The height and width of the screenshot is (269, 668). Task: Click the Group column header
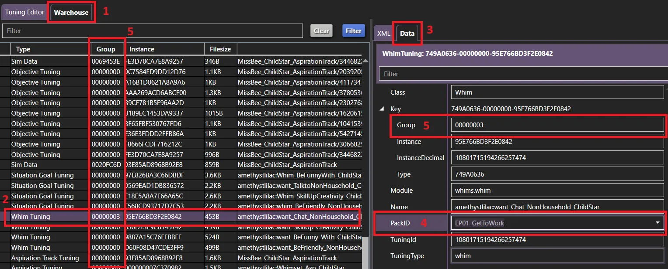(x=107, y=48)
